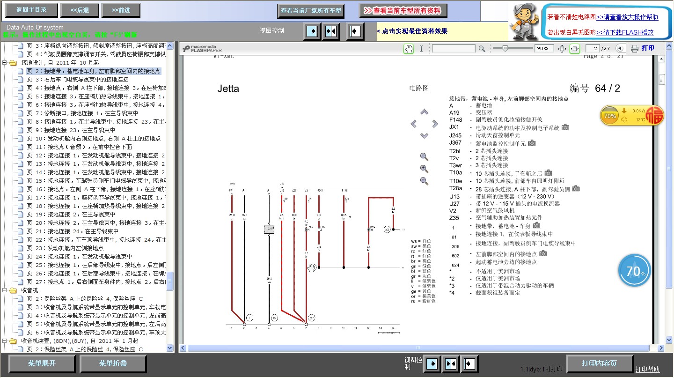Click the top view-control split layout icon

[332, 31]
